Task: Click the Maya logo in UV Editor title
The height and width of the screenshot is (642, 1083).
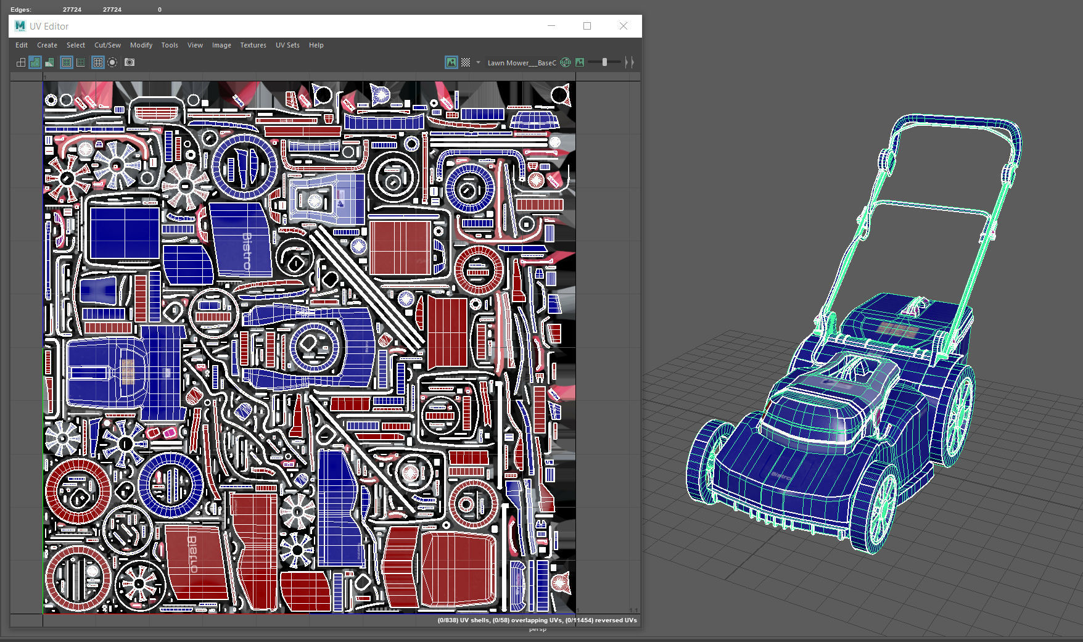Action: click(x=20, y=26)
